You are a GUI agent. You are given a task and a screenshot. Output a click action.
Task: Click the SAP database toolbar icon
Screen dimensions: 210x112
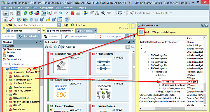coord(67,20)
